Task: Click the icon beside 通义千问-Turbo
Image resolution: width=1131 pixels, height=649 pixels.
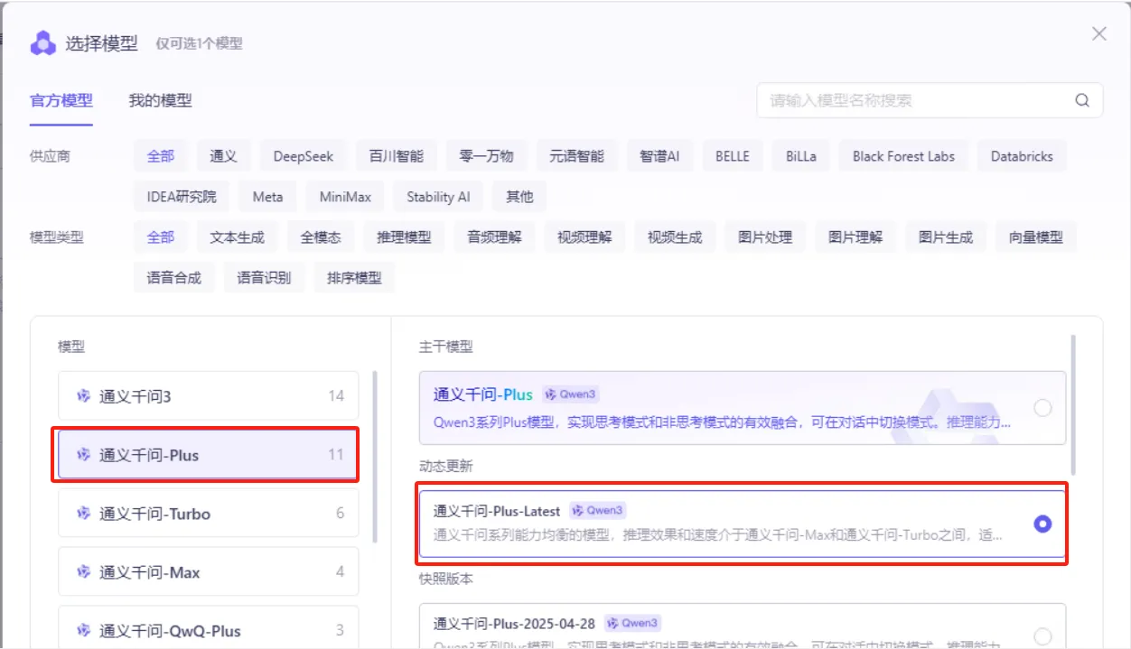Action: [x=84, y=514]
